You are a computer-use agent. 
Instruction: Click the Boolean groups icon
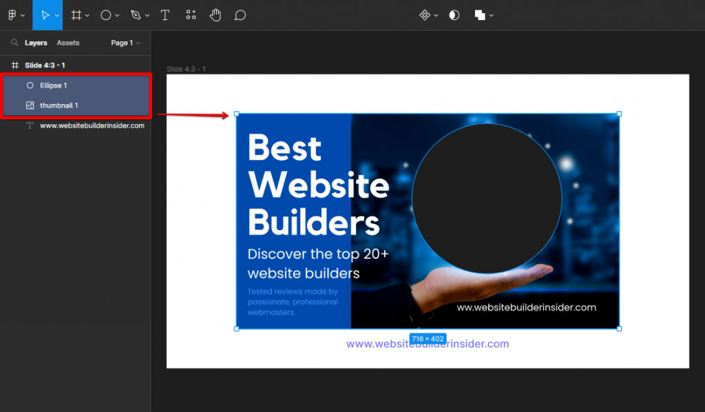pos(480,14)
